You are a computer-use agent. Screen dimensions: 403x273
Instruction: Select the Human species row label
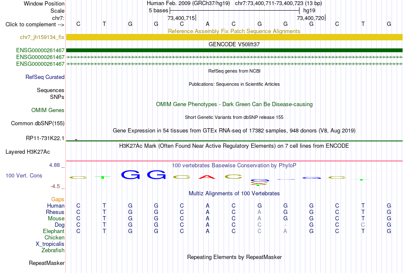[x=56, y=205]
